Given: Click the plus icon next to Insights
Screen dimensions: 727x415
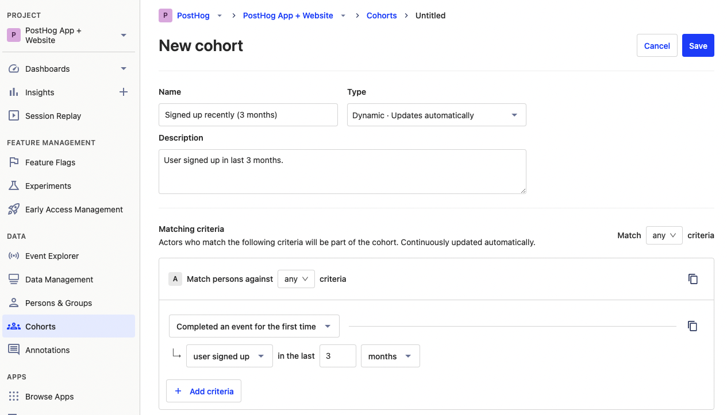Looking at the screenshot, I should click(x=123, y=92).
